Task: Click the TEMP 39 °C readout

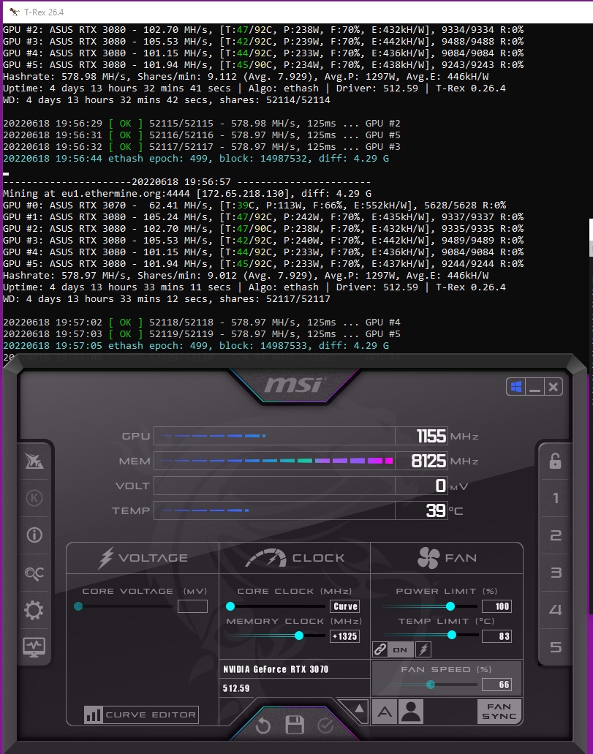Action: click(x=421, y=510)
